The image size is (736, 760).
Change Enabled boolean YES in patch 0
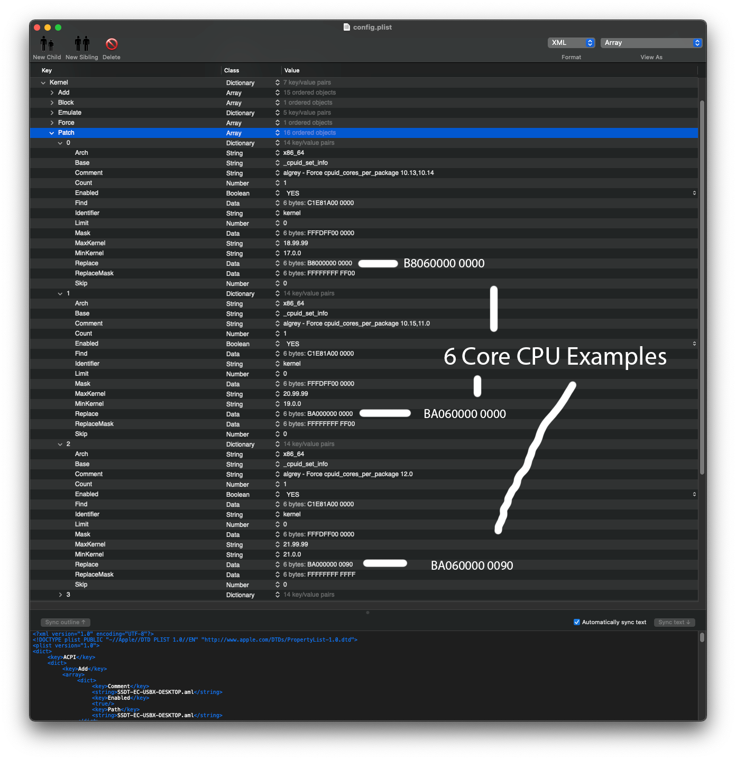(292, 193)
